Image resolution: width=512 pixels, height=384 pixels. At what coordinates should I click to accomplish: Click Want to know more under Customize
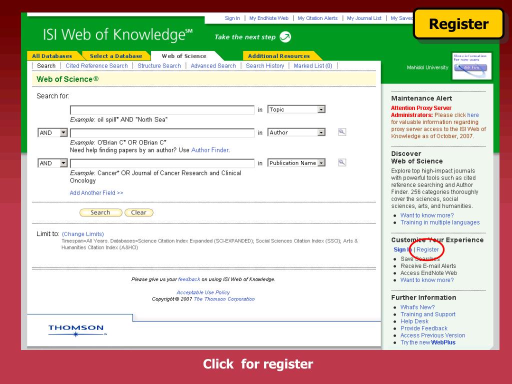[427, 280]
